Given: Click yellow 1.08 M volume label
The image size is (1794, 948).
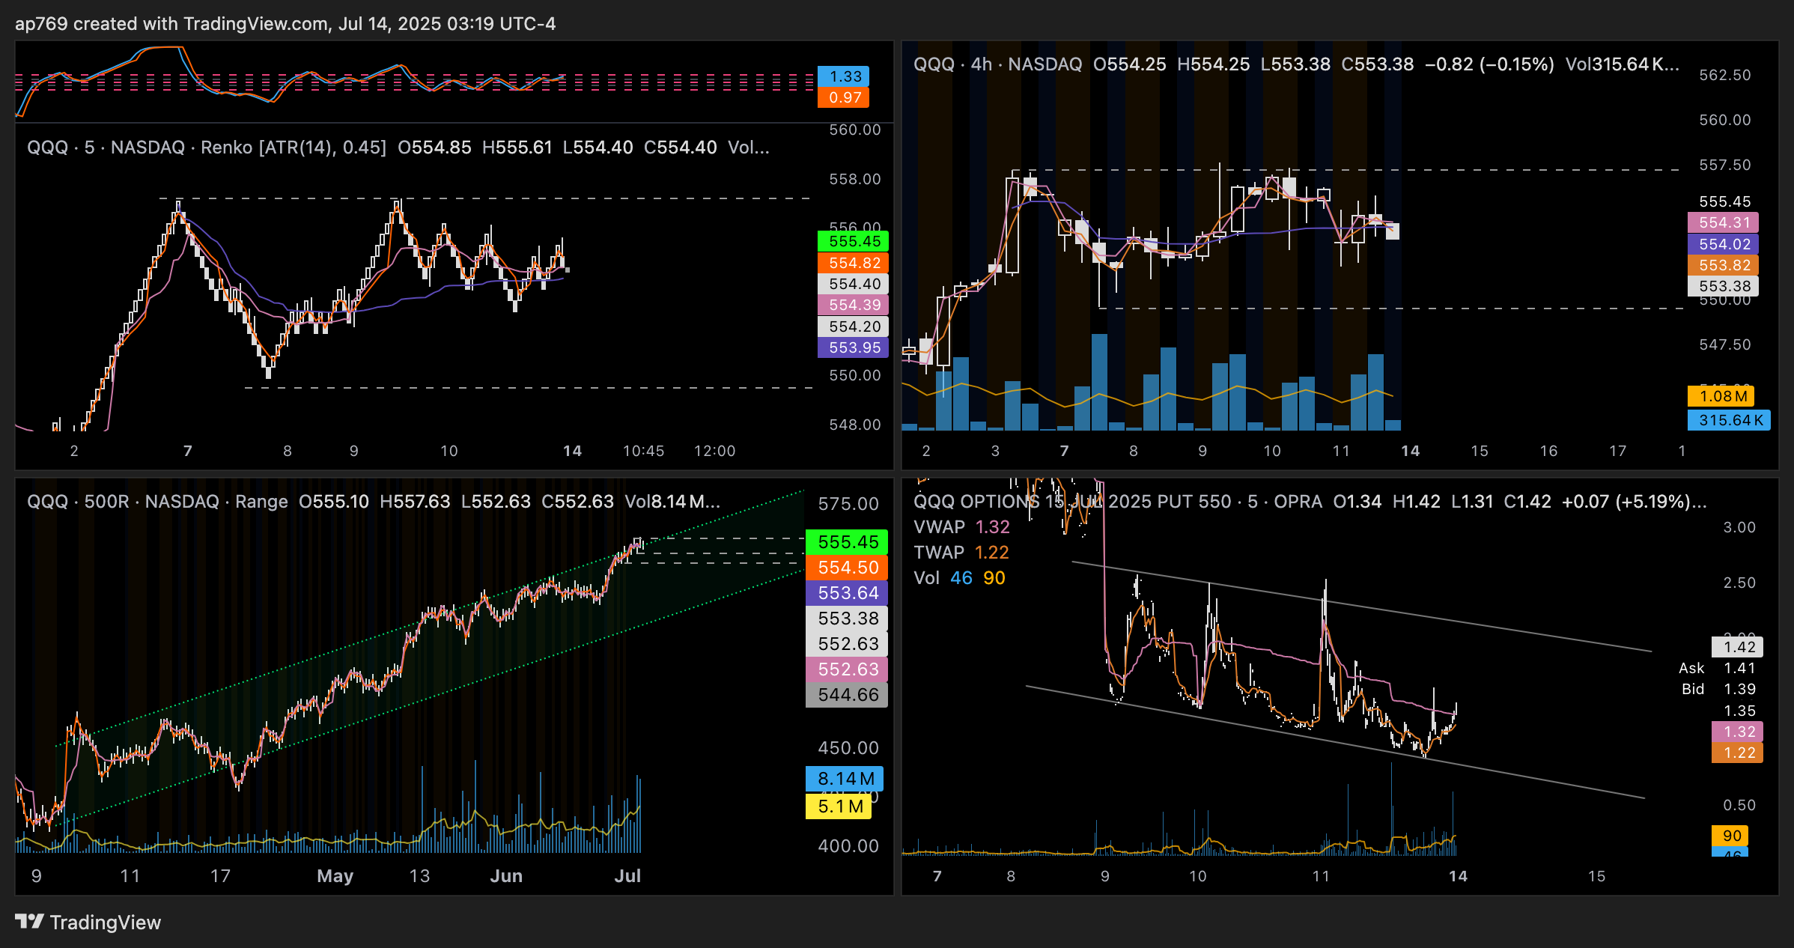Looking at the screenshot, I should [1721, 396].
